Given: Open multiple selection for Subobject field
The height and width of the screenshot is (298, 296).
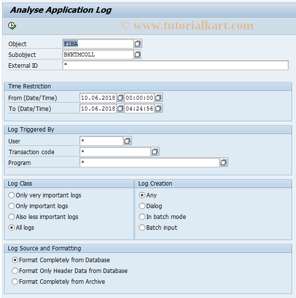Looking at the screenshot, I should (x=138, y=54).
